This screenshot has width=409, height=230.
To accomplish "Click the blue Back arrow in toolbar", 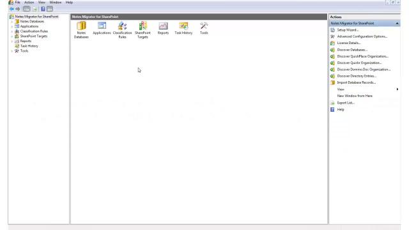I will 12,9.
